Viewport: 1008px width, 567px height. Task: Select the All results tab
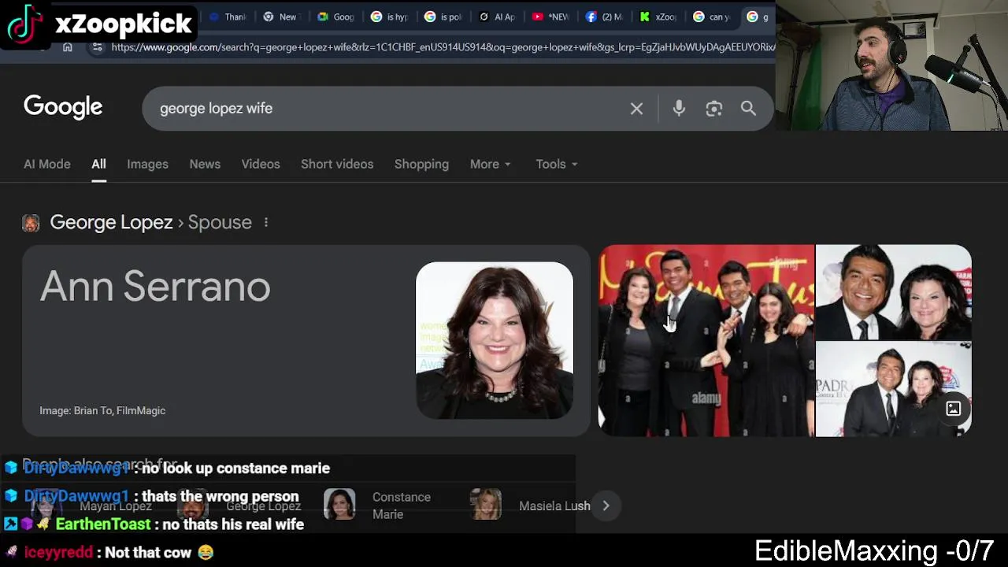click(x=98, y=164)
